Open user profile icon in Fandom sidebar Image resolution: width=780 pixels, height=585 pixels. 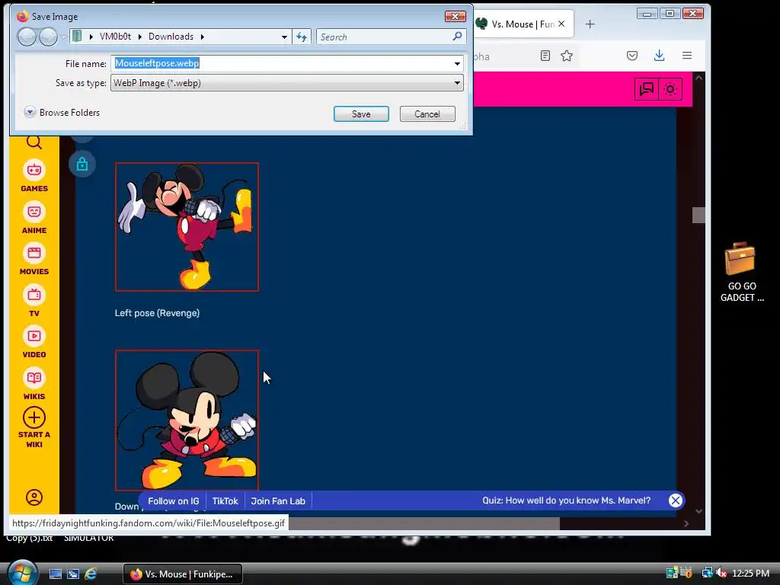(x=34, y=497)
